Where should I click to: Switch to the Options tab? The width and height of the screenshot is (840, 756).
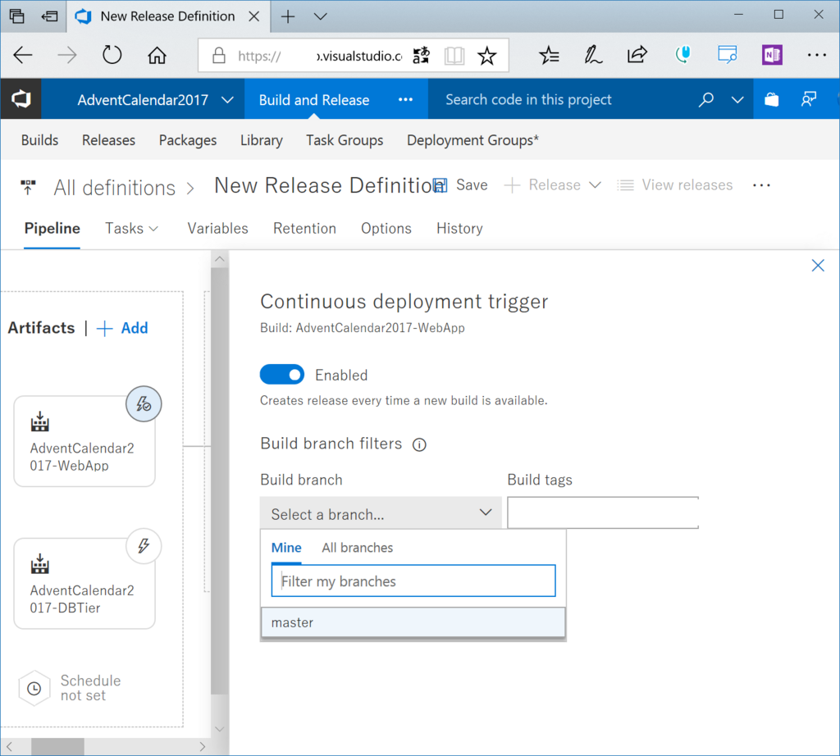click(386, 229)
